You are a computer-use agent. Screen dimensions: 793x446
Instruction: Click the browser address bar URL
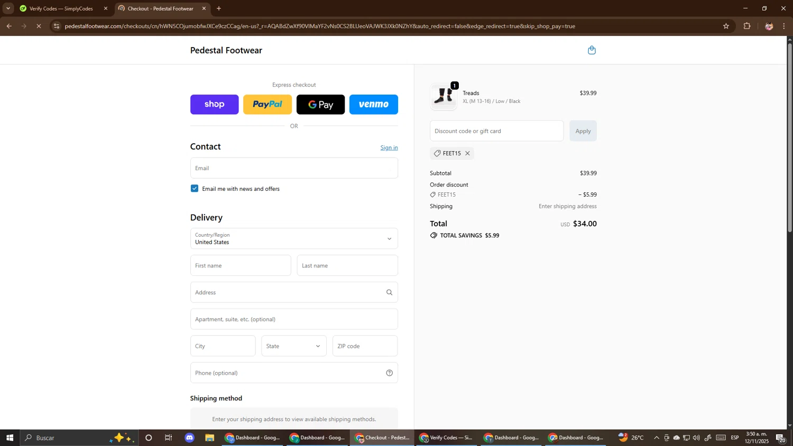click(320, 26)
